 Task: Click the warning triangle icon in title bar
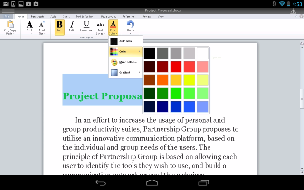[293, 11]
